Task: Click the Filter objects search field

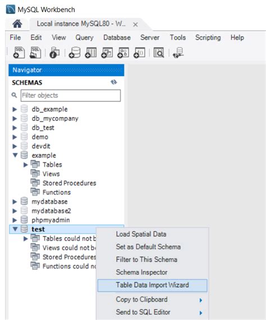Action: [x=71, y=95]
